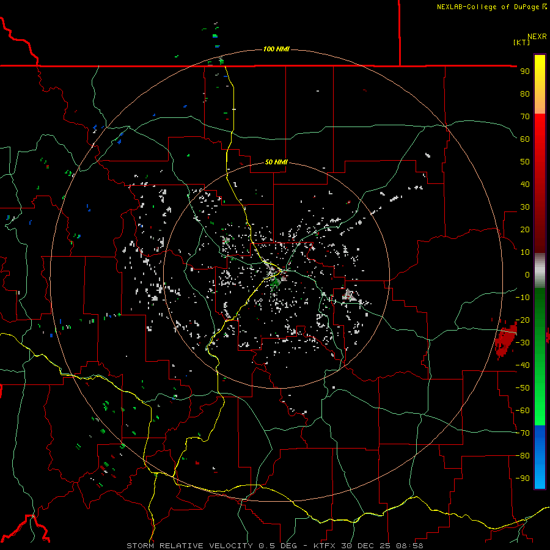Click the positive 40 knot scale value
The height and width of the screenshot is (550, 550).
click(x=525, y=185)
